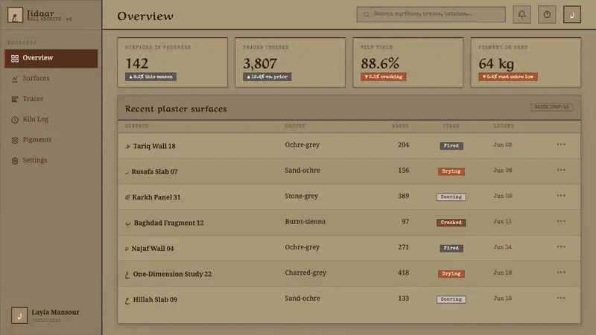The width and height of the screenshot is (596, 335).
Task: Open the help question-mark icon
Action: [547, 14]
